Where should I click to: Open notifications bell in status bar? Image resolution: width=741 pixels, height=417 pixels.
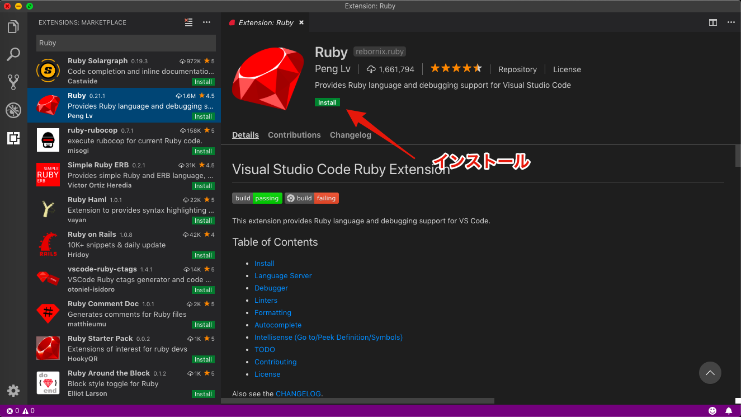coord(729,411)
